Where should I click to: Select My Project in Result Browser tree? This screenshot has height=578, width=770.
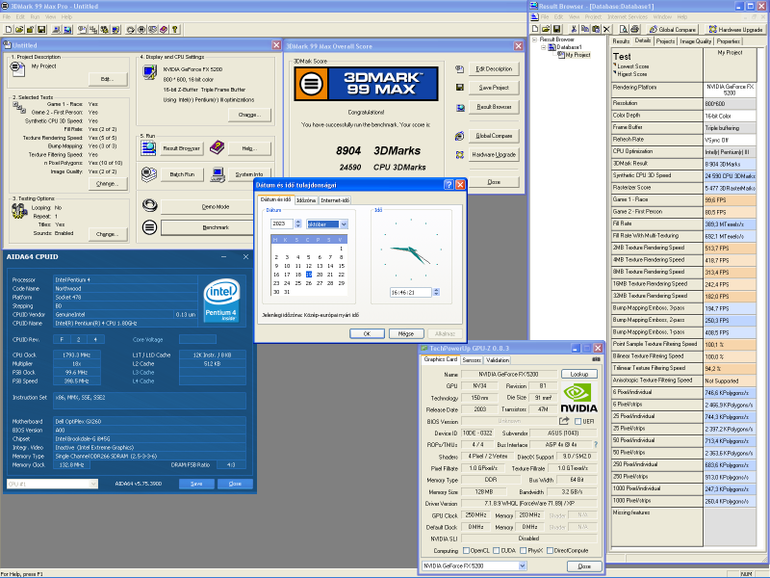(577, 55)
